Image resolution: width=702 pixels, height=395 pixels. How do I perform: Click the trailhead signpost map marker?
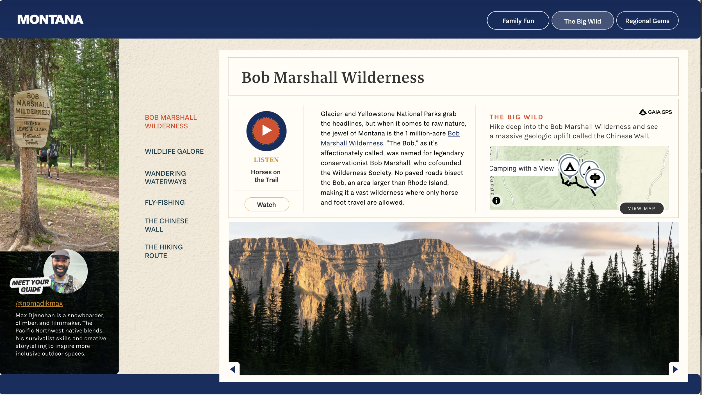(x=595, y=178)
